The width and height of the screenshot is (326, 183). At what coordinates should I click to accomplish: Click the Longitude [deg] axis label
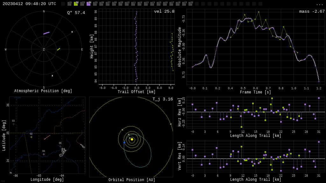pos(47,179)
